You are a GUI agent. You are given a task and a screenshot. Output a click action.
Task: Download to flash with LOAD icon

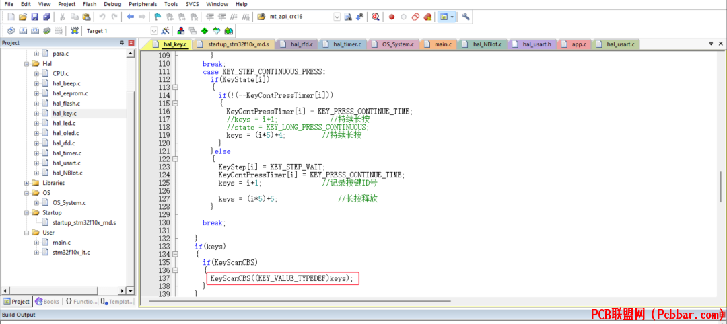[75, 31]
